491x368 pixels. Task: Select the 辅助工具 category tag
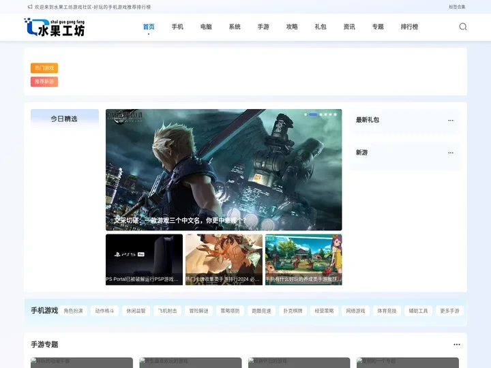coord(418,311)
